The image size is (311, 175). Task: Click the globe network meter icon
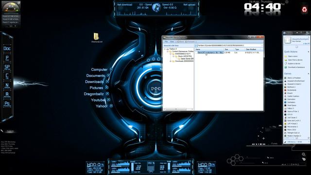[156, 8]
